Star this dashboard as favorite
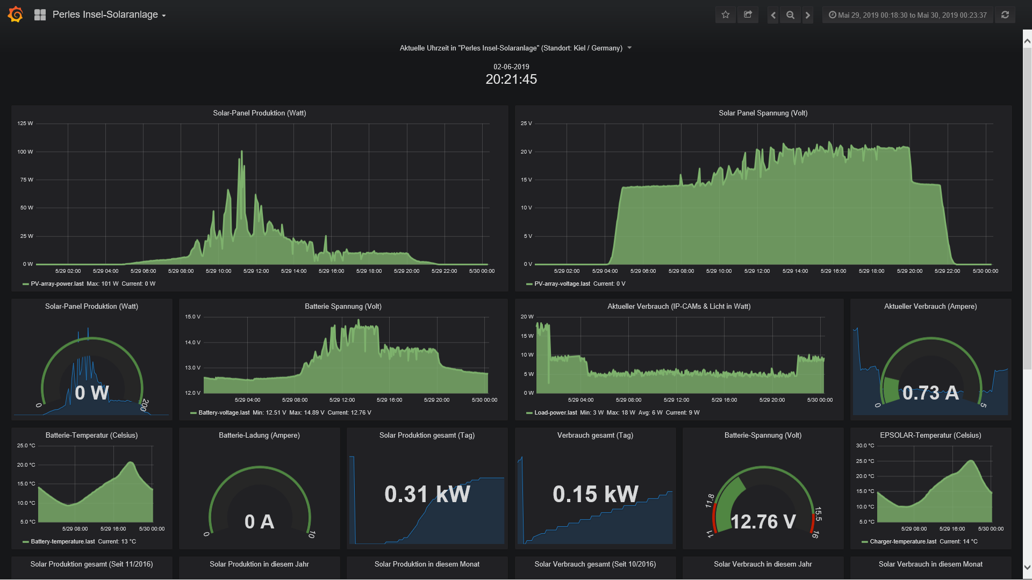Viewport: 1032px width, 580px height. [726, 15]
